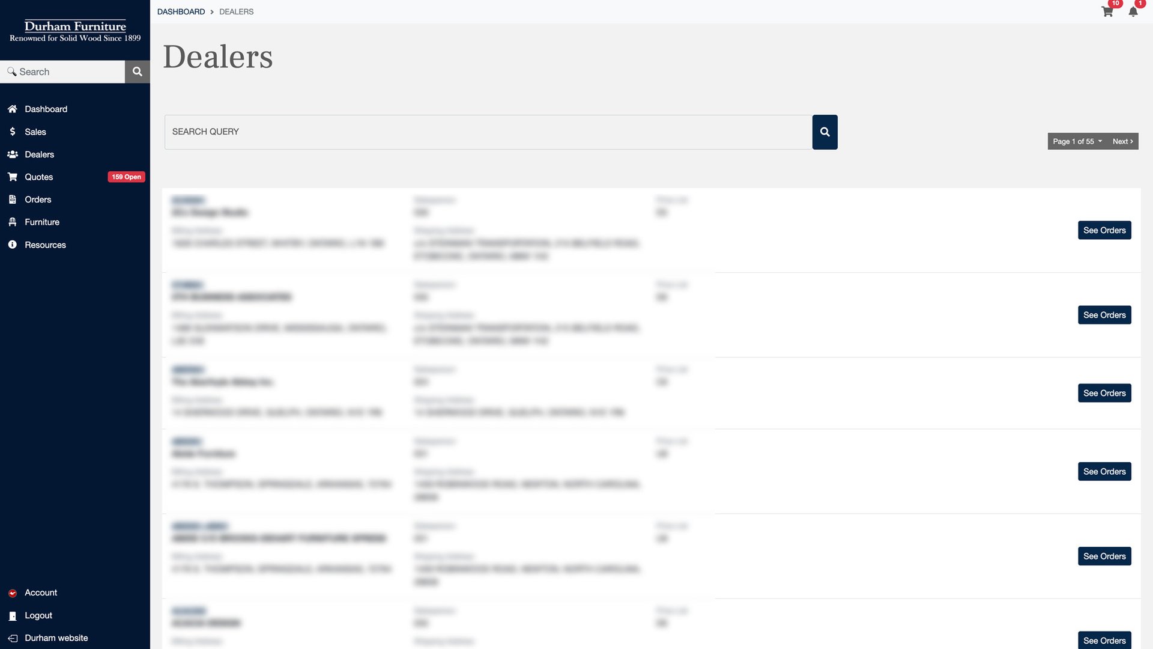Click the Quotes sidebar icon
Screen dimensions: 1153x649
coord(12,177)
